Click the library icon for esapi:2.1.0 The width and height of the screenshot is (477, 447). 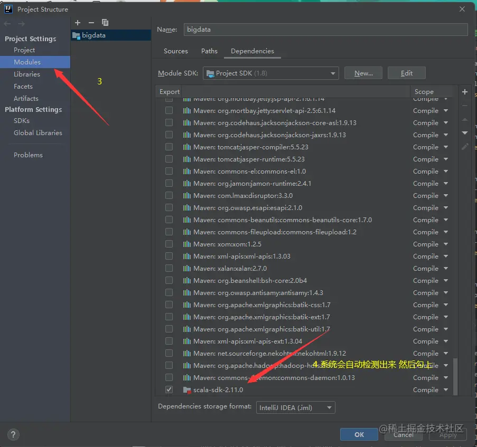pos(187,208)
